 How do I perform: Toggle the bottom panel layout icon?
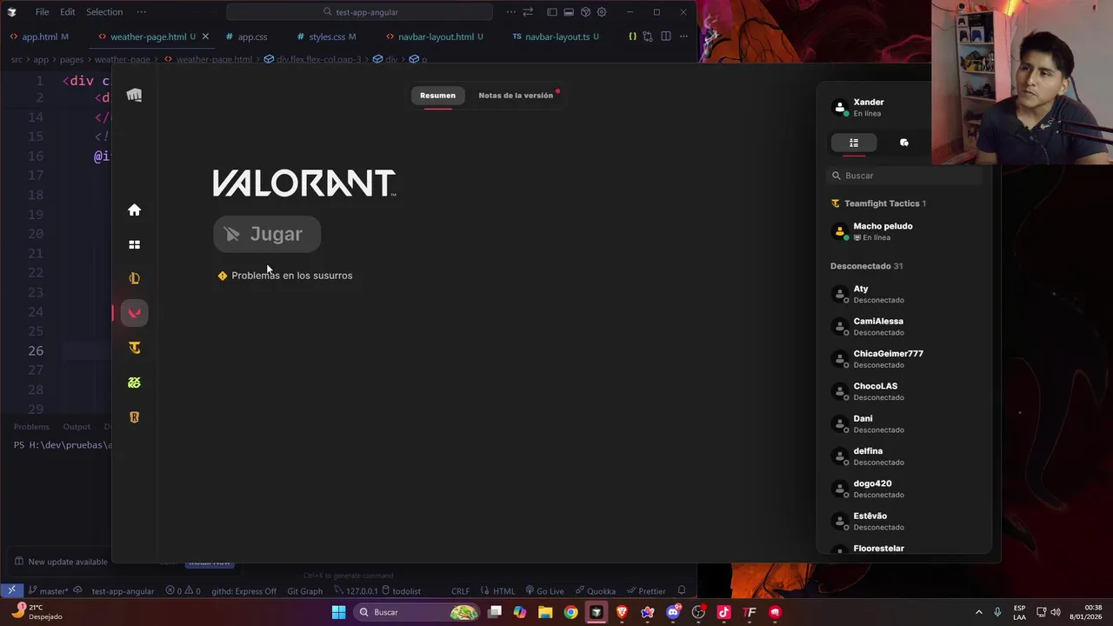[569, 12]
